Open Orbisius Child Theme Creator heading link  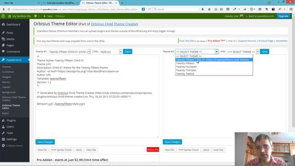click(x=114, y=24)
